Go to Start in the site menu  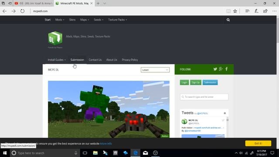pos(48,20)
